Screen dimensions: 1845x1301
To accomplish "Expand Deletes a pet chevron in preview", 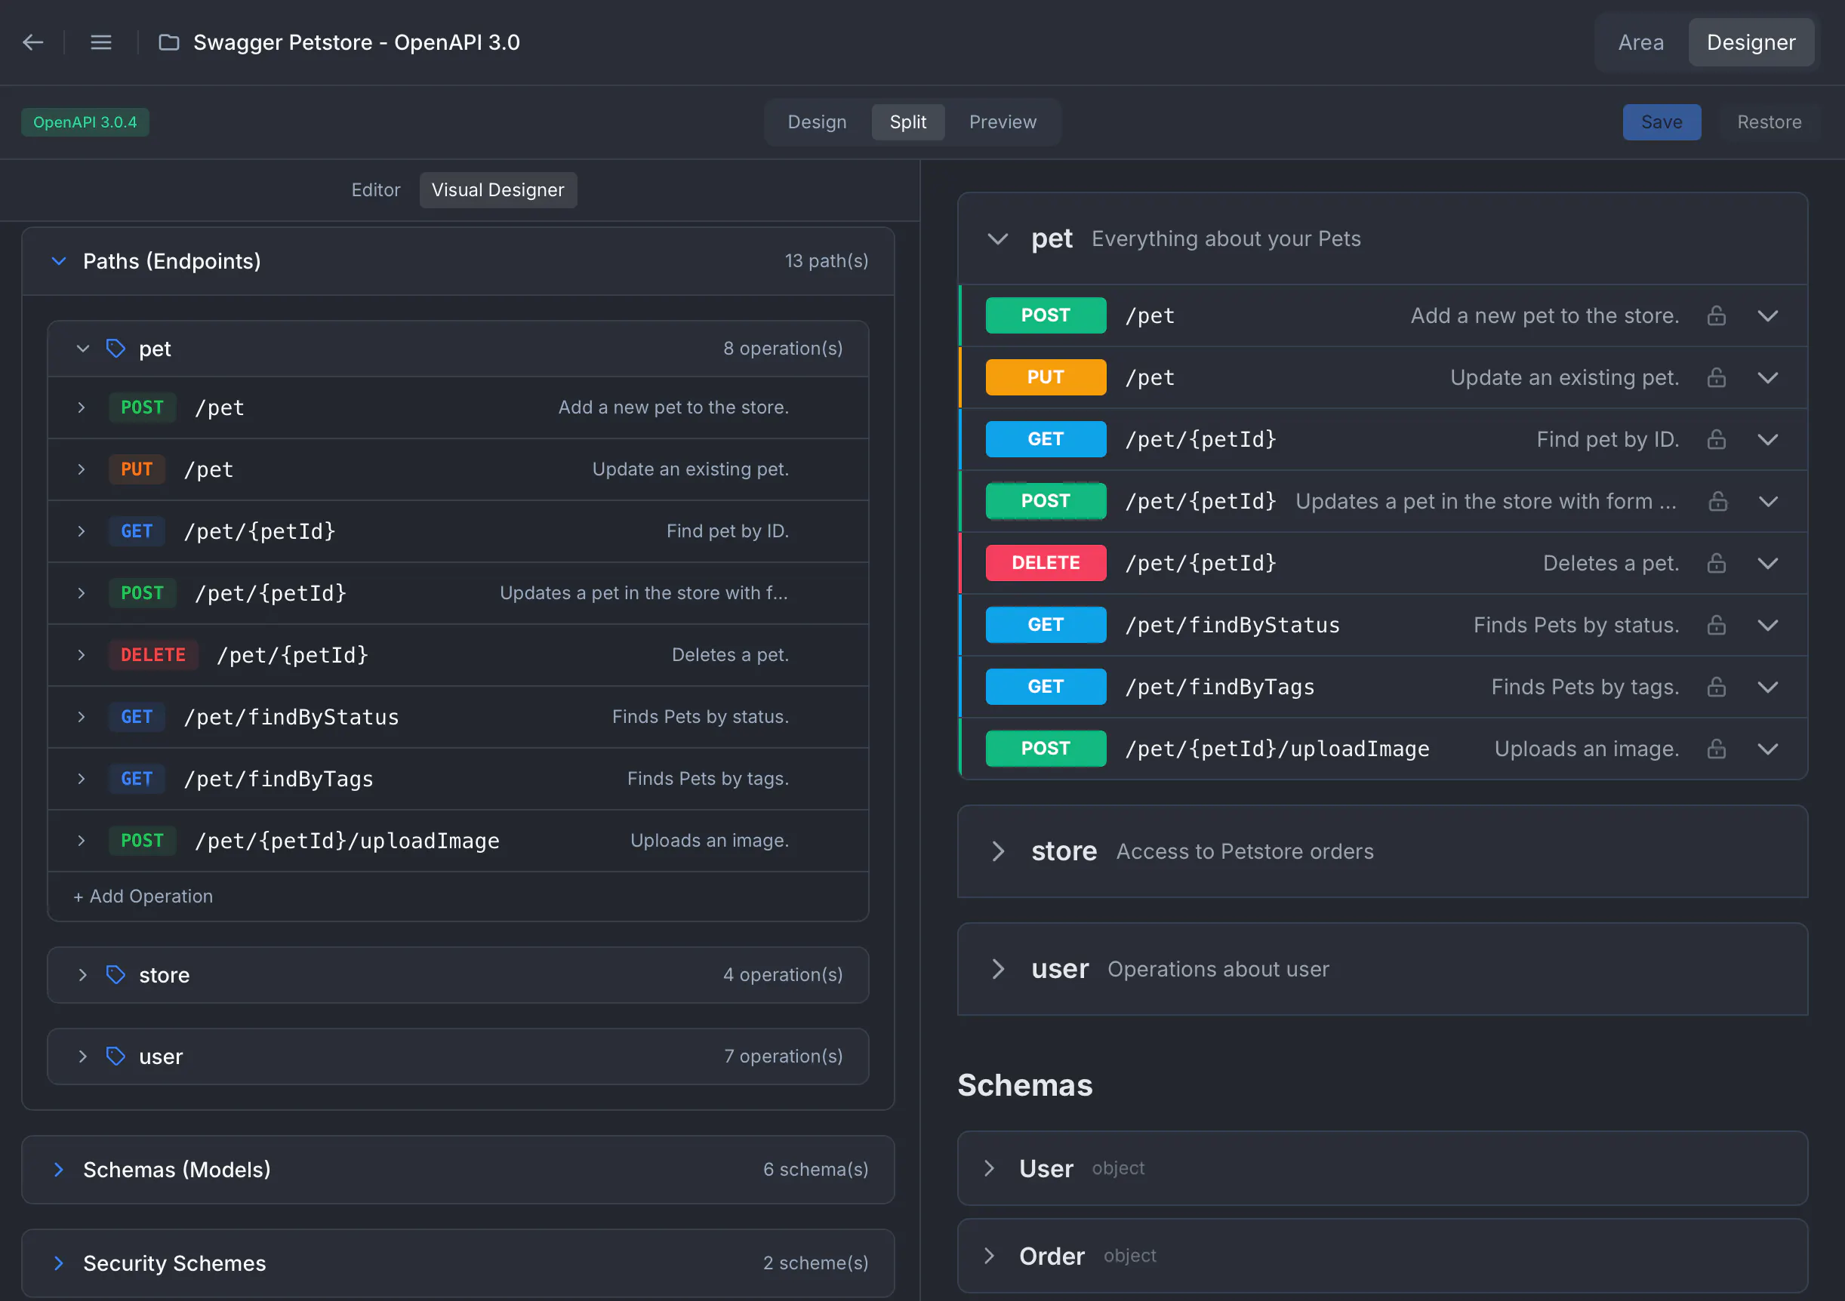I will click(x=1768, y=563).
